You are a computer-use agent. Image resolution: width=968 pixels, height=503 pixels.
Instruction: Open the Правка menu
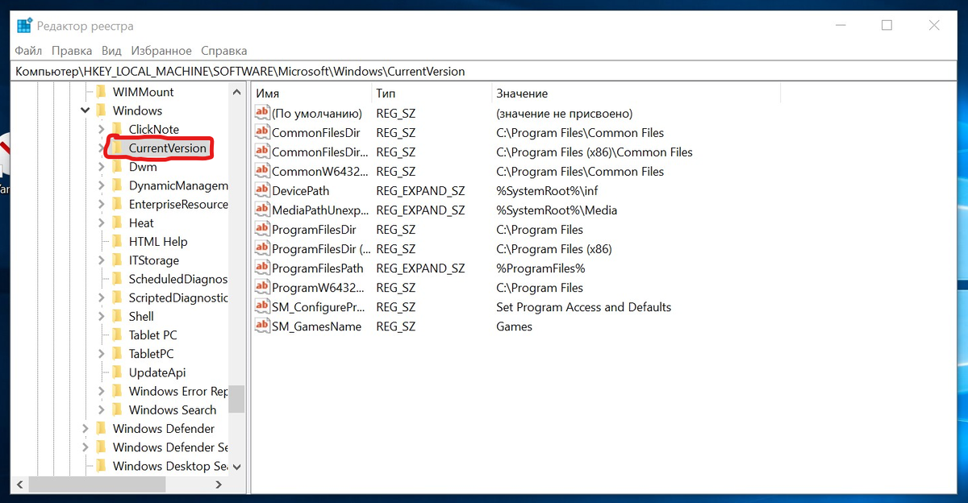click(71, 51)
